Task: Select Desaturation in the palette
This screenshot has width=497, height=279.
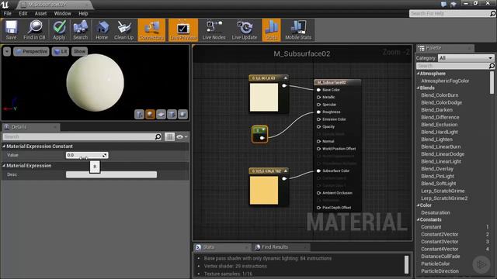Action: [x=435, y=212]
